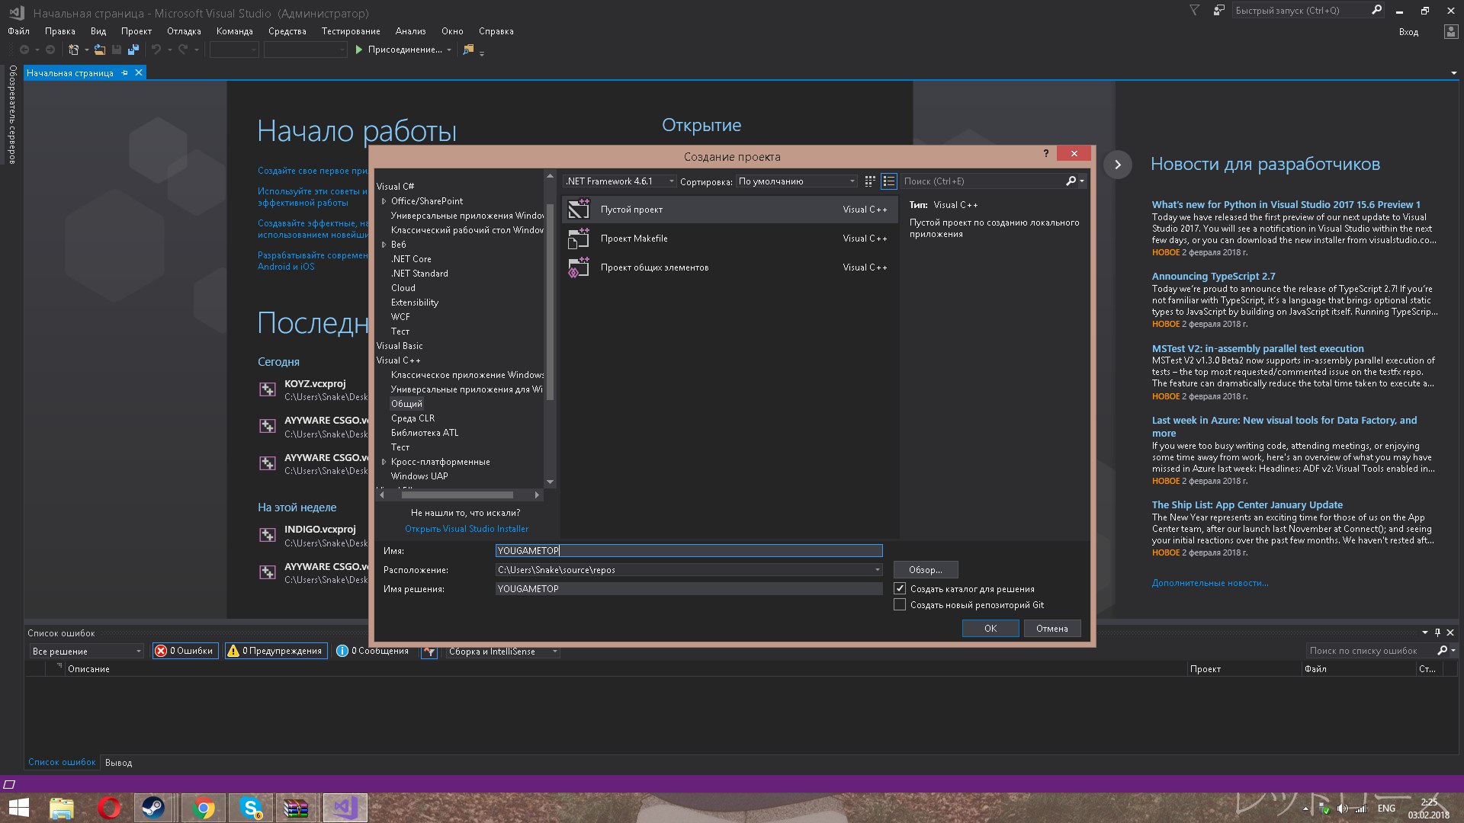Open WinRAR from the taskbar

[296, 808]
